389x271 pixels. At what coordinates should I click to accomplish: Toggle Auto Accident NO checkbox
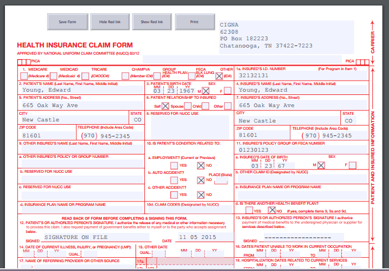pos(201,180)
